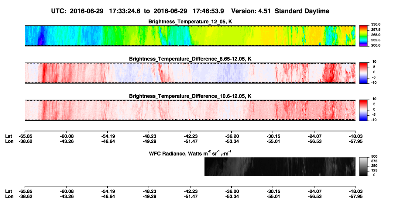Click the 250 label on the WFC colorbar
Screen dimensions: 395x203
coord(374,166)
